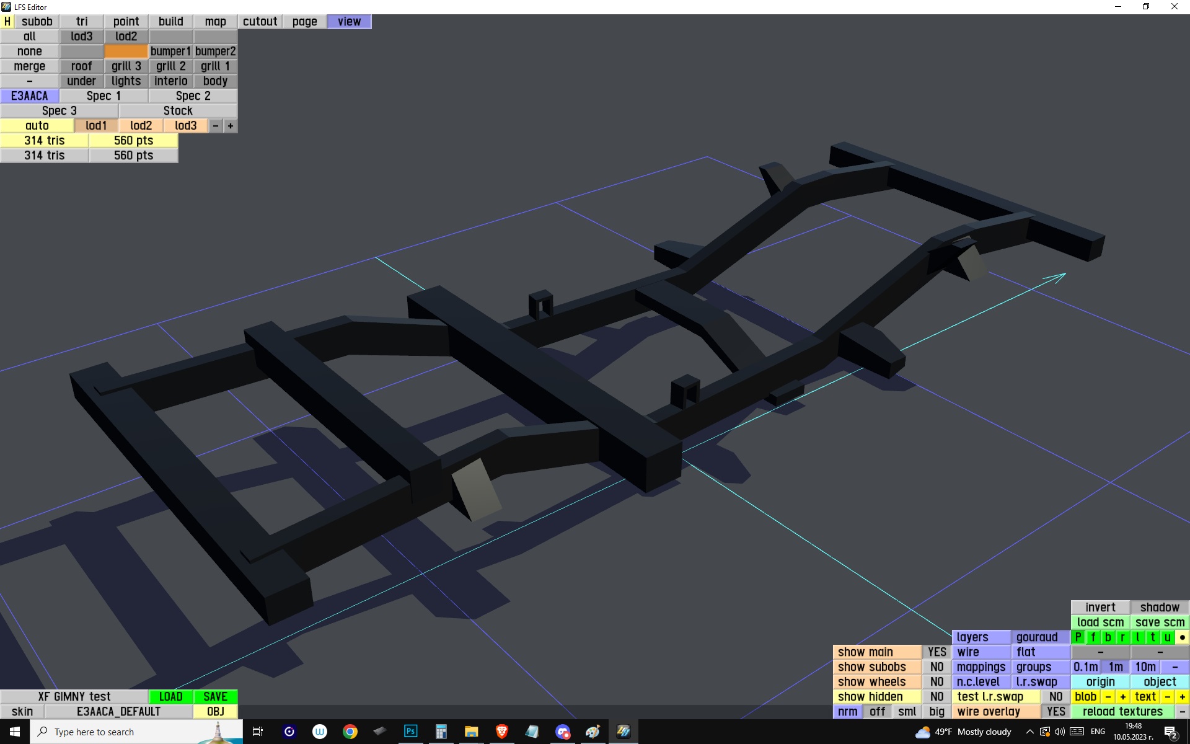Switch to the build tab
Image resolution: width=1190 pixels, height=744 pixels.
tap(170, 22)
